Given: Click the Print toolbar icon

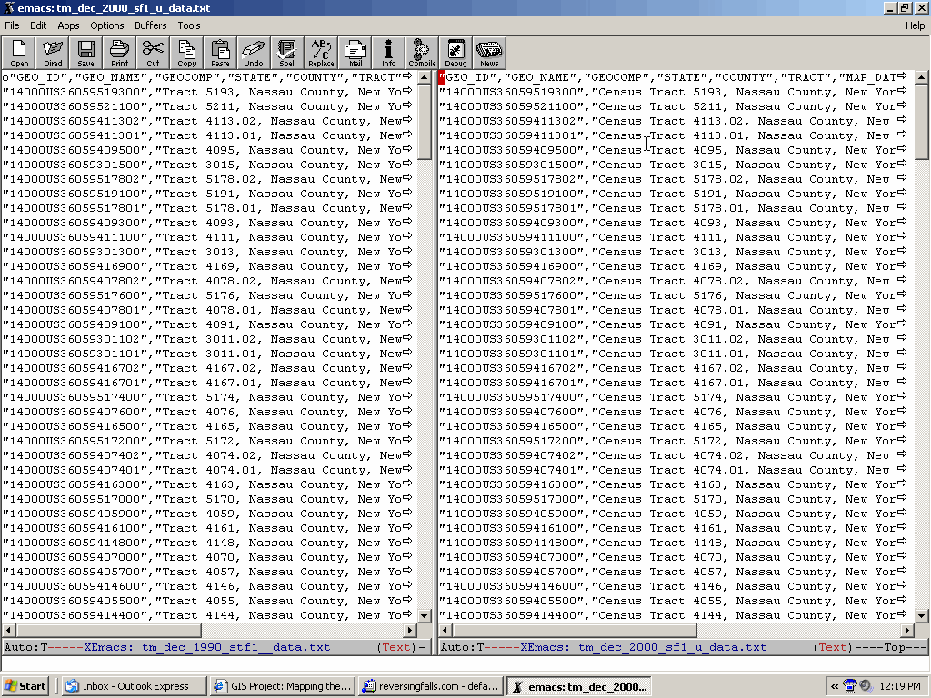Looking at the screenshot, I should pos(119,53).
